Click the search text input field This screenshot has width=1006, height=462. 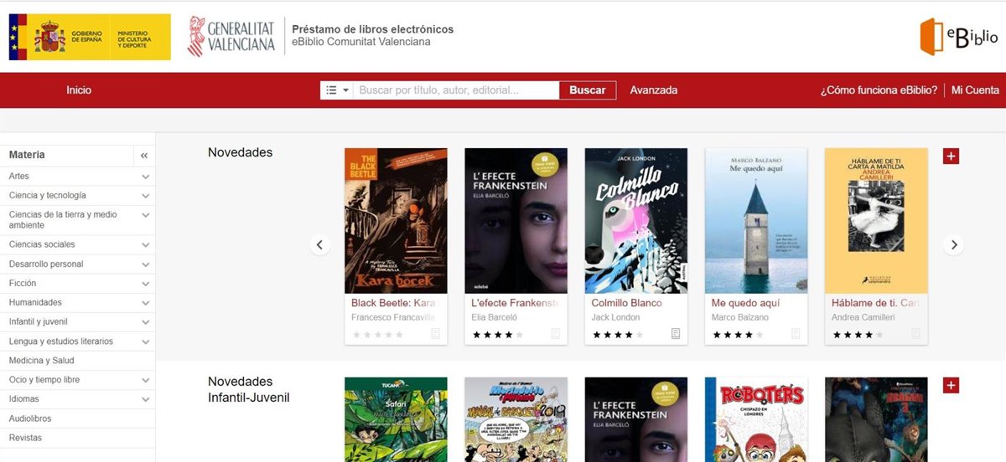[455, 90]
